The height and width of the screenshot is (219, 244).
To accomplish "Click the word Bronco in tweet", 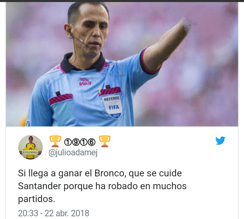I will 110,173.
